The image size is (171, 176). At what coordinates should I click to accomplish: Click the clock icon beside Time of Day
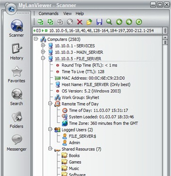click(65, 111)
